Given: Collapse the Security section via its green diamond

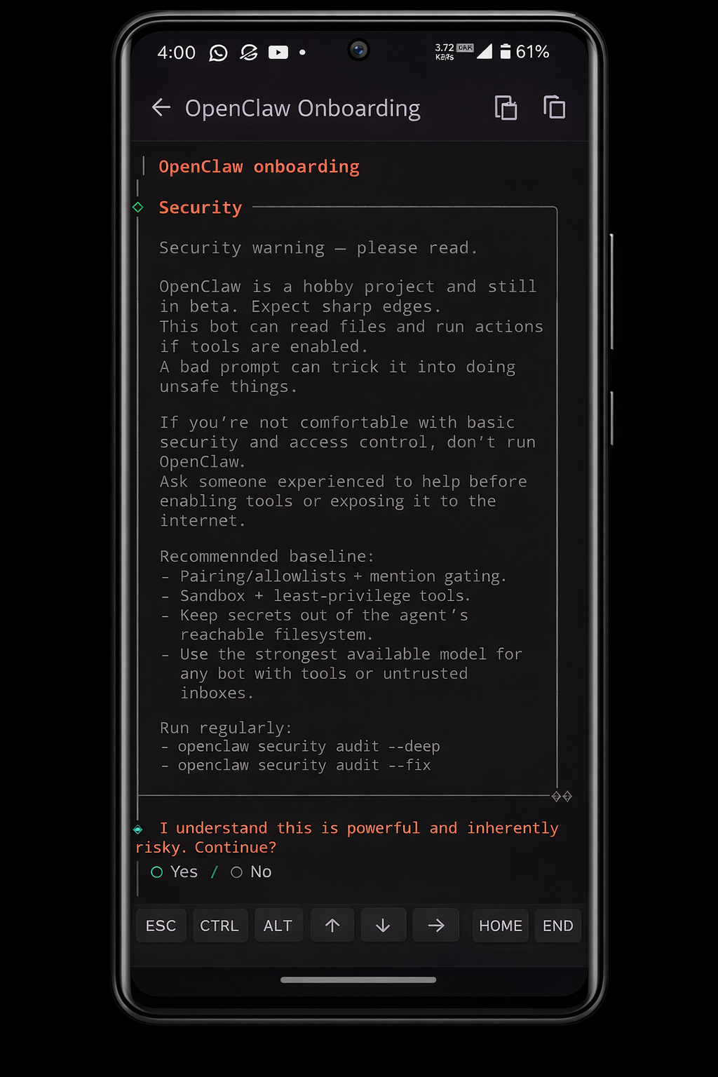Looking at the screenshot, I should pyautogui.click(x=137, y=208).
